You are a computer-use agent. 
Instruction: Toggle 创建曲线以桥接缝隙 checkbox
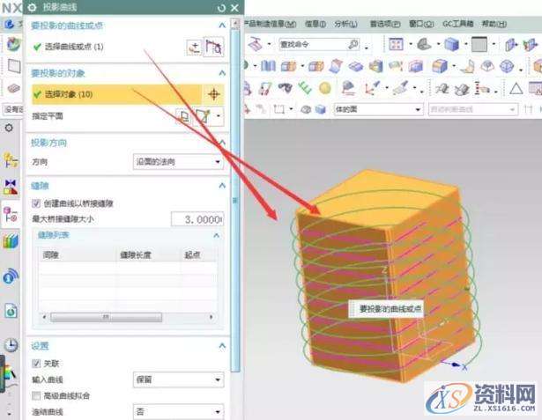pyautogui.click(x=36, y=203)
